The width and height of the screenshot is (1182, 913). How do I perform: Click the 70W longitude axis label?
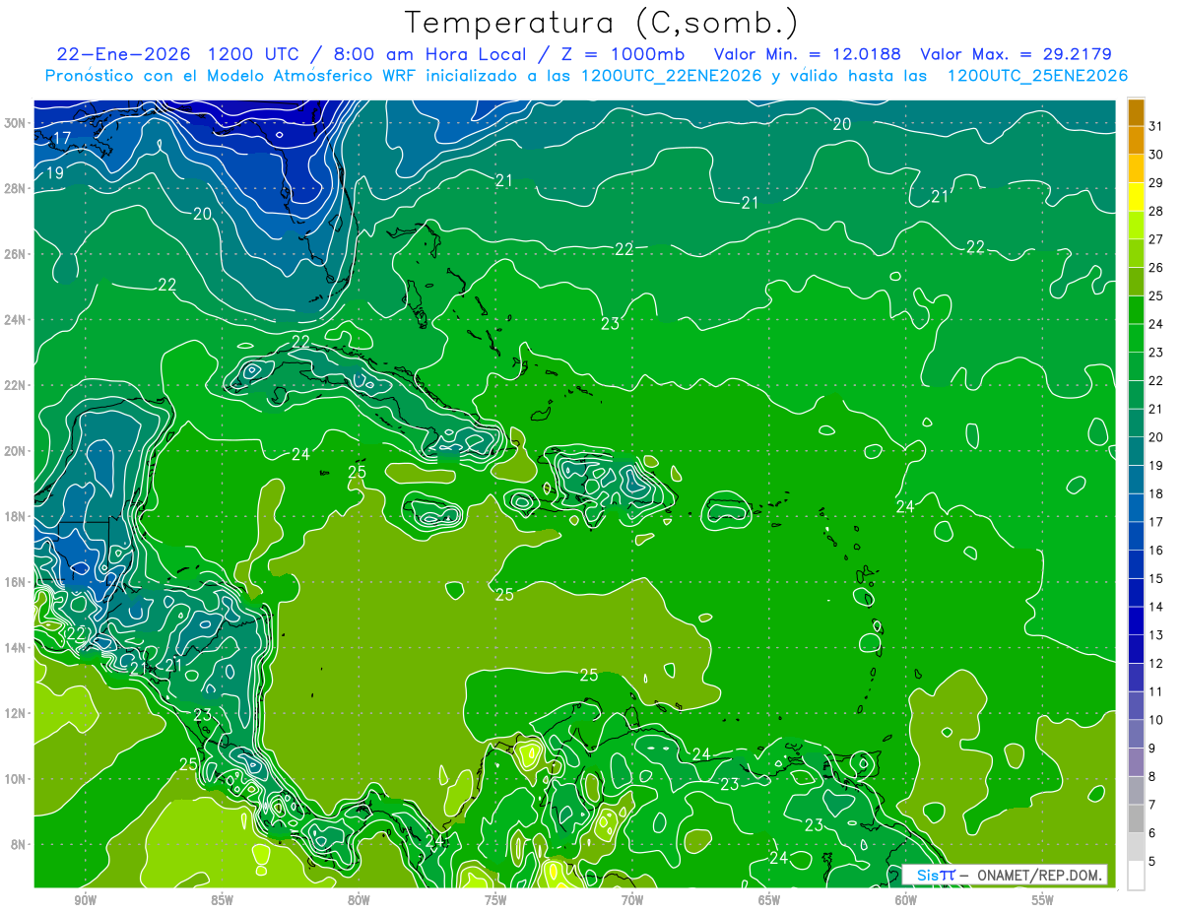[632, 900]
